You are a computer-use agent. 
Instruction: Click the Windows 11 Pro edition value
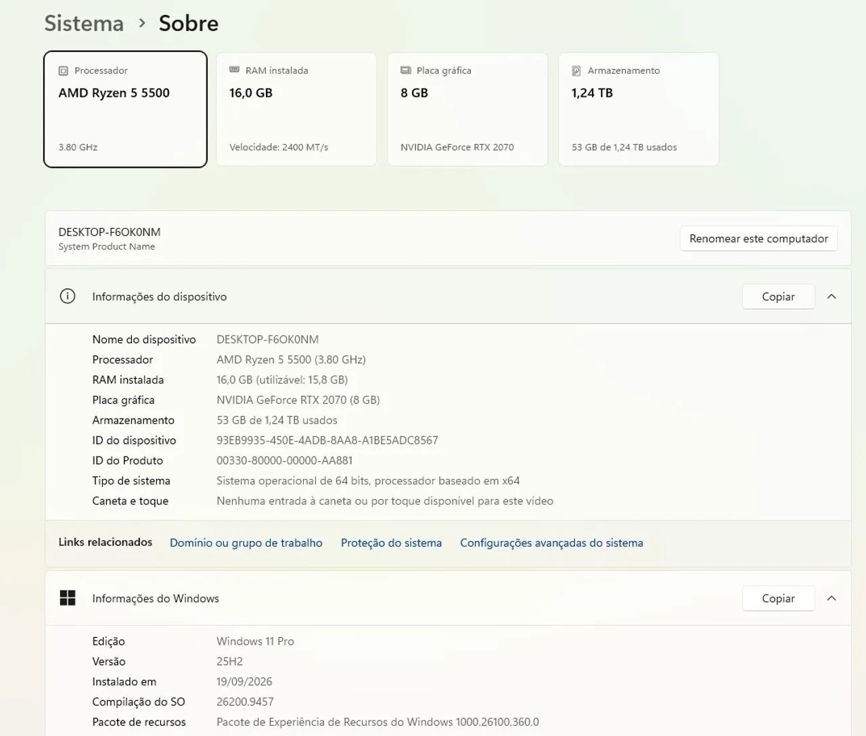tap(255, 641)
